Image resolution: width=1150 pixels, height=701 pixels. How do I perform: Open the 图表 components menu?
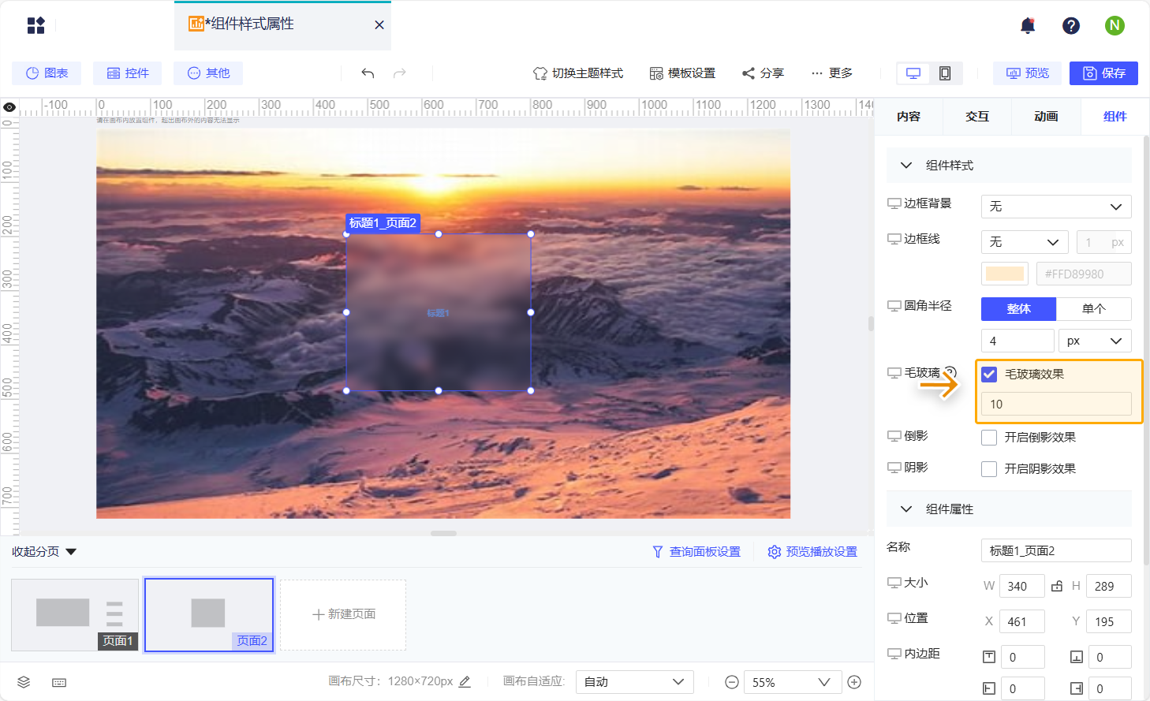point(47,73)
